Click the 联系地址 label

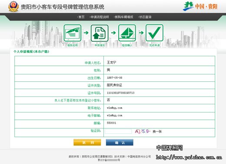[x=94, y=108]
